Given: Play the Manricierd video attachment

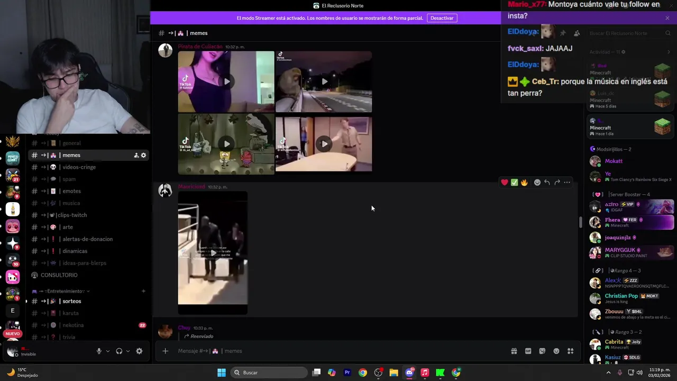Looking at the screenshot, I should tap(213, 252).
